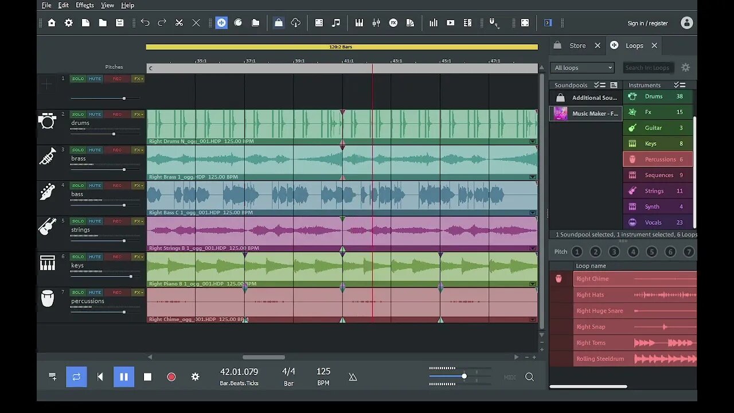
Task: Expand drums clip menu arrow
Action: (x=532, y=141)
